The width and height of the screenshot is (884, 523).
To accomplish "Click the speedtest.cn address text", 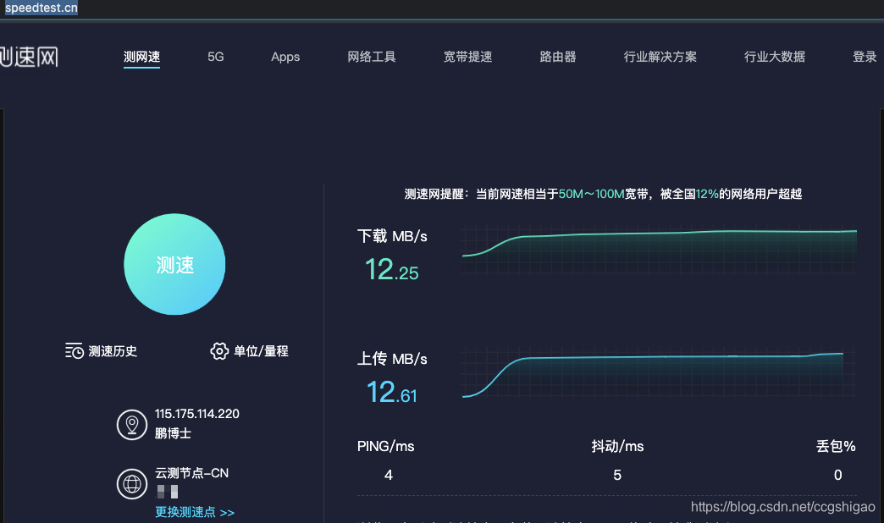I will [41, 8].
